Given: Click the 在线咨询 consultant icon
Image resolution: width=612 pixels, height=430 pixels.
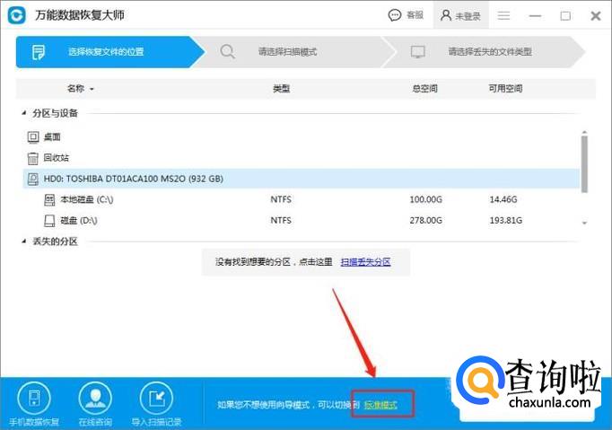Looking at the screenshot, I should click(95, 399).
